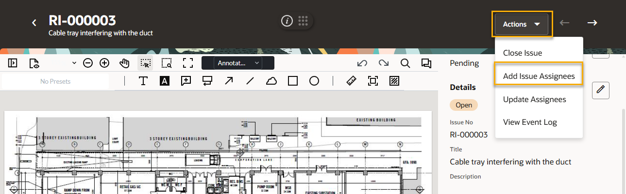Expand the Annotate mode dropdown
The image size is (626, 194).
(238, 63)
